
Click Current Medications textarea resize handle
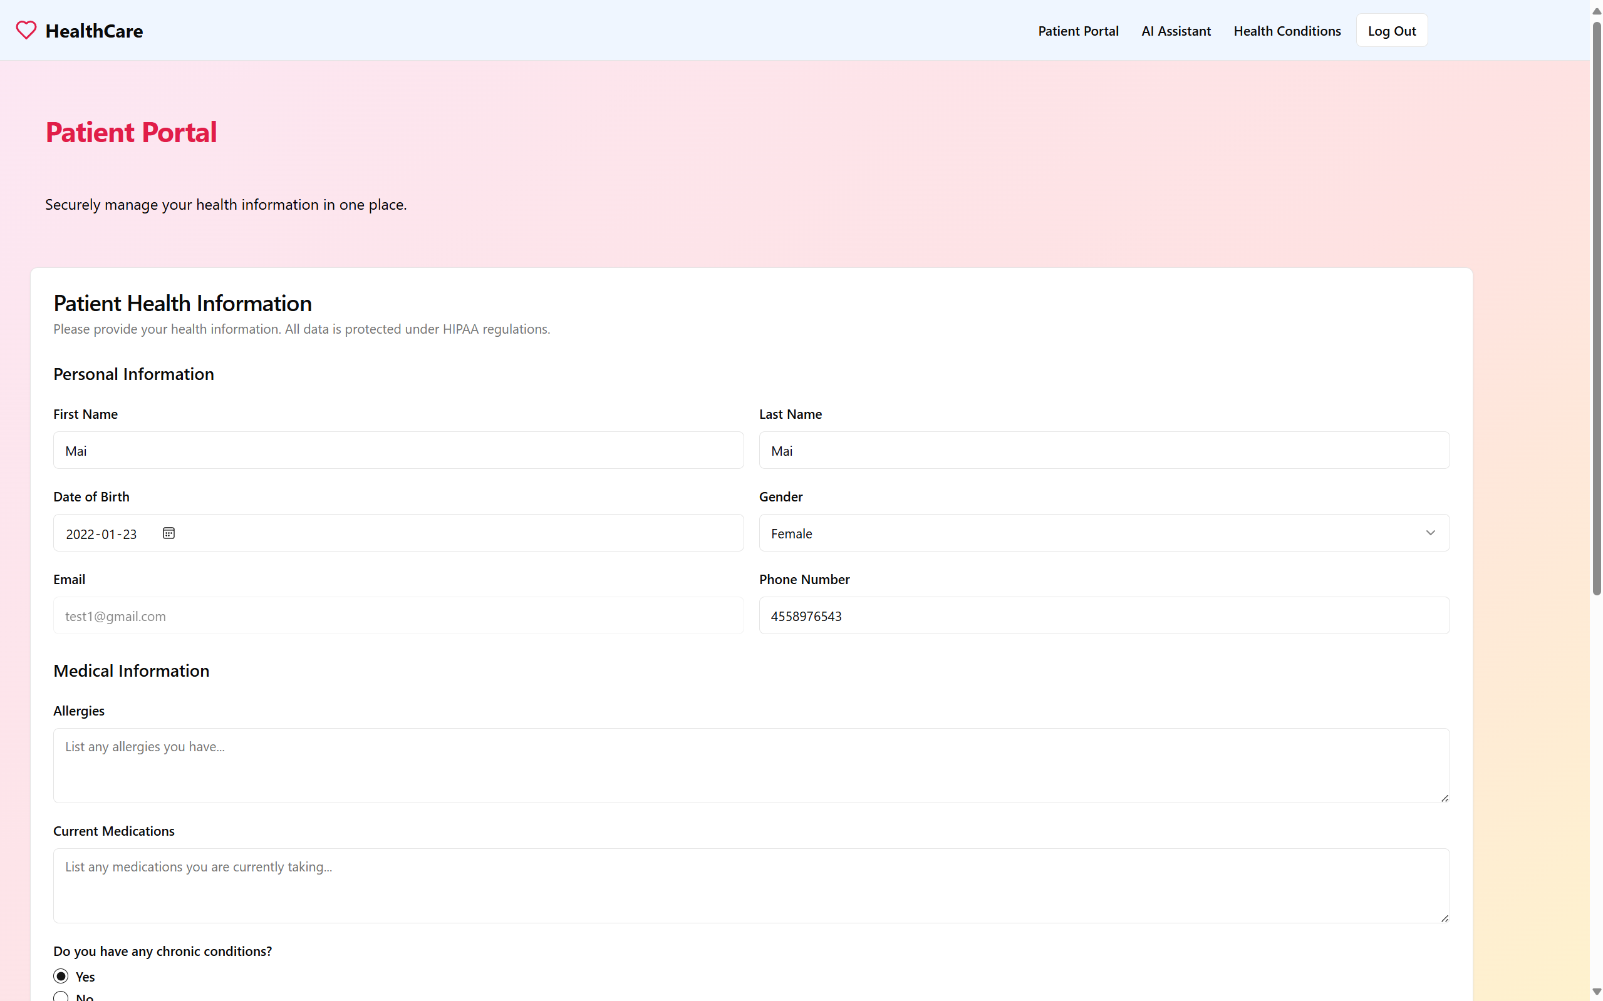[x=1444, y=918]
